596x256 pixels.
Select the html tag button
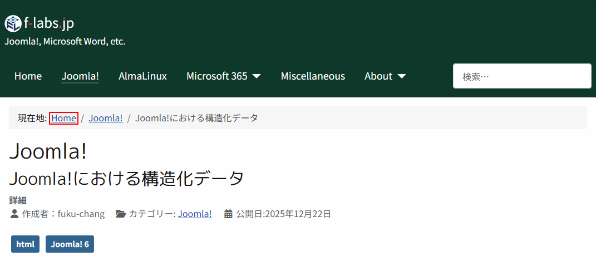(x=25, y=244)
